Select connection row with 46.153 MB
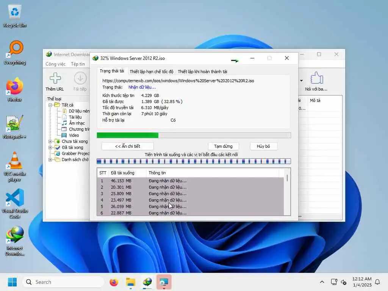This screenshot has height=291, width=388. click(190, 181)
